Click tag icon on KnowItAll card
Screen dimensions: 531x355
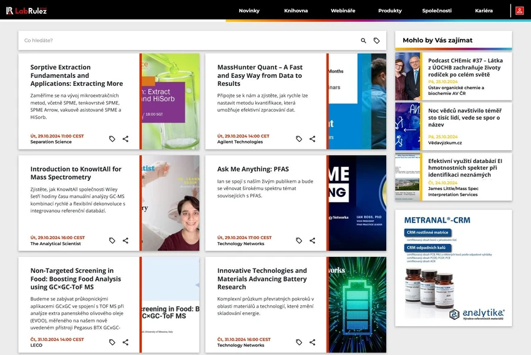click(112, 241)
